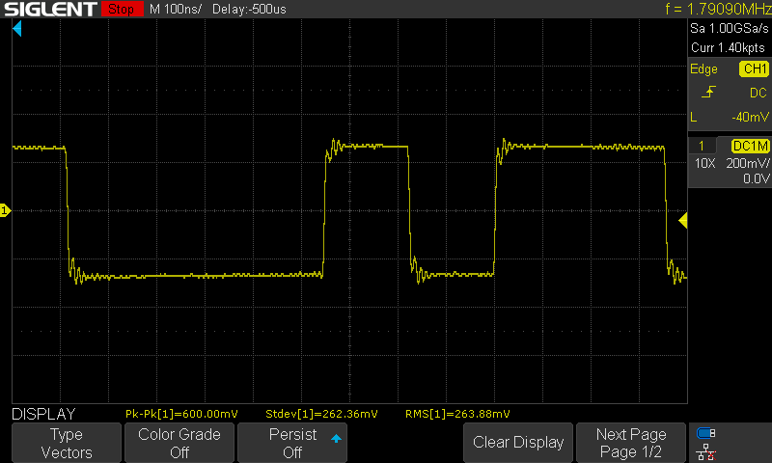The height and width of the screenshot is (463, 772).
Task: Open the Type Vectors display option
Action: click(67, 443)
